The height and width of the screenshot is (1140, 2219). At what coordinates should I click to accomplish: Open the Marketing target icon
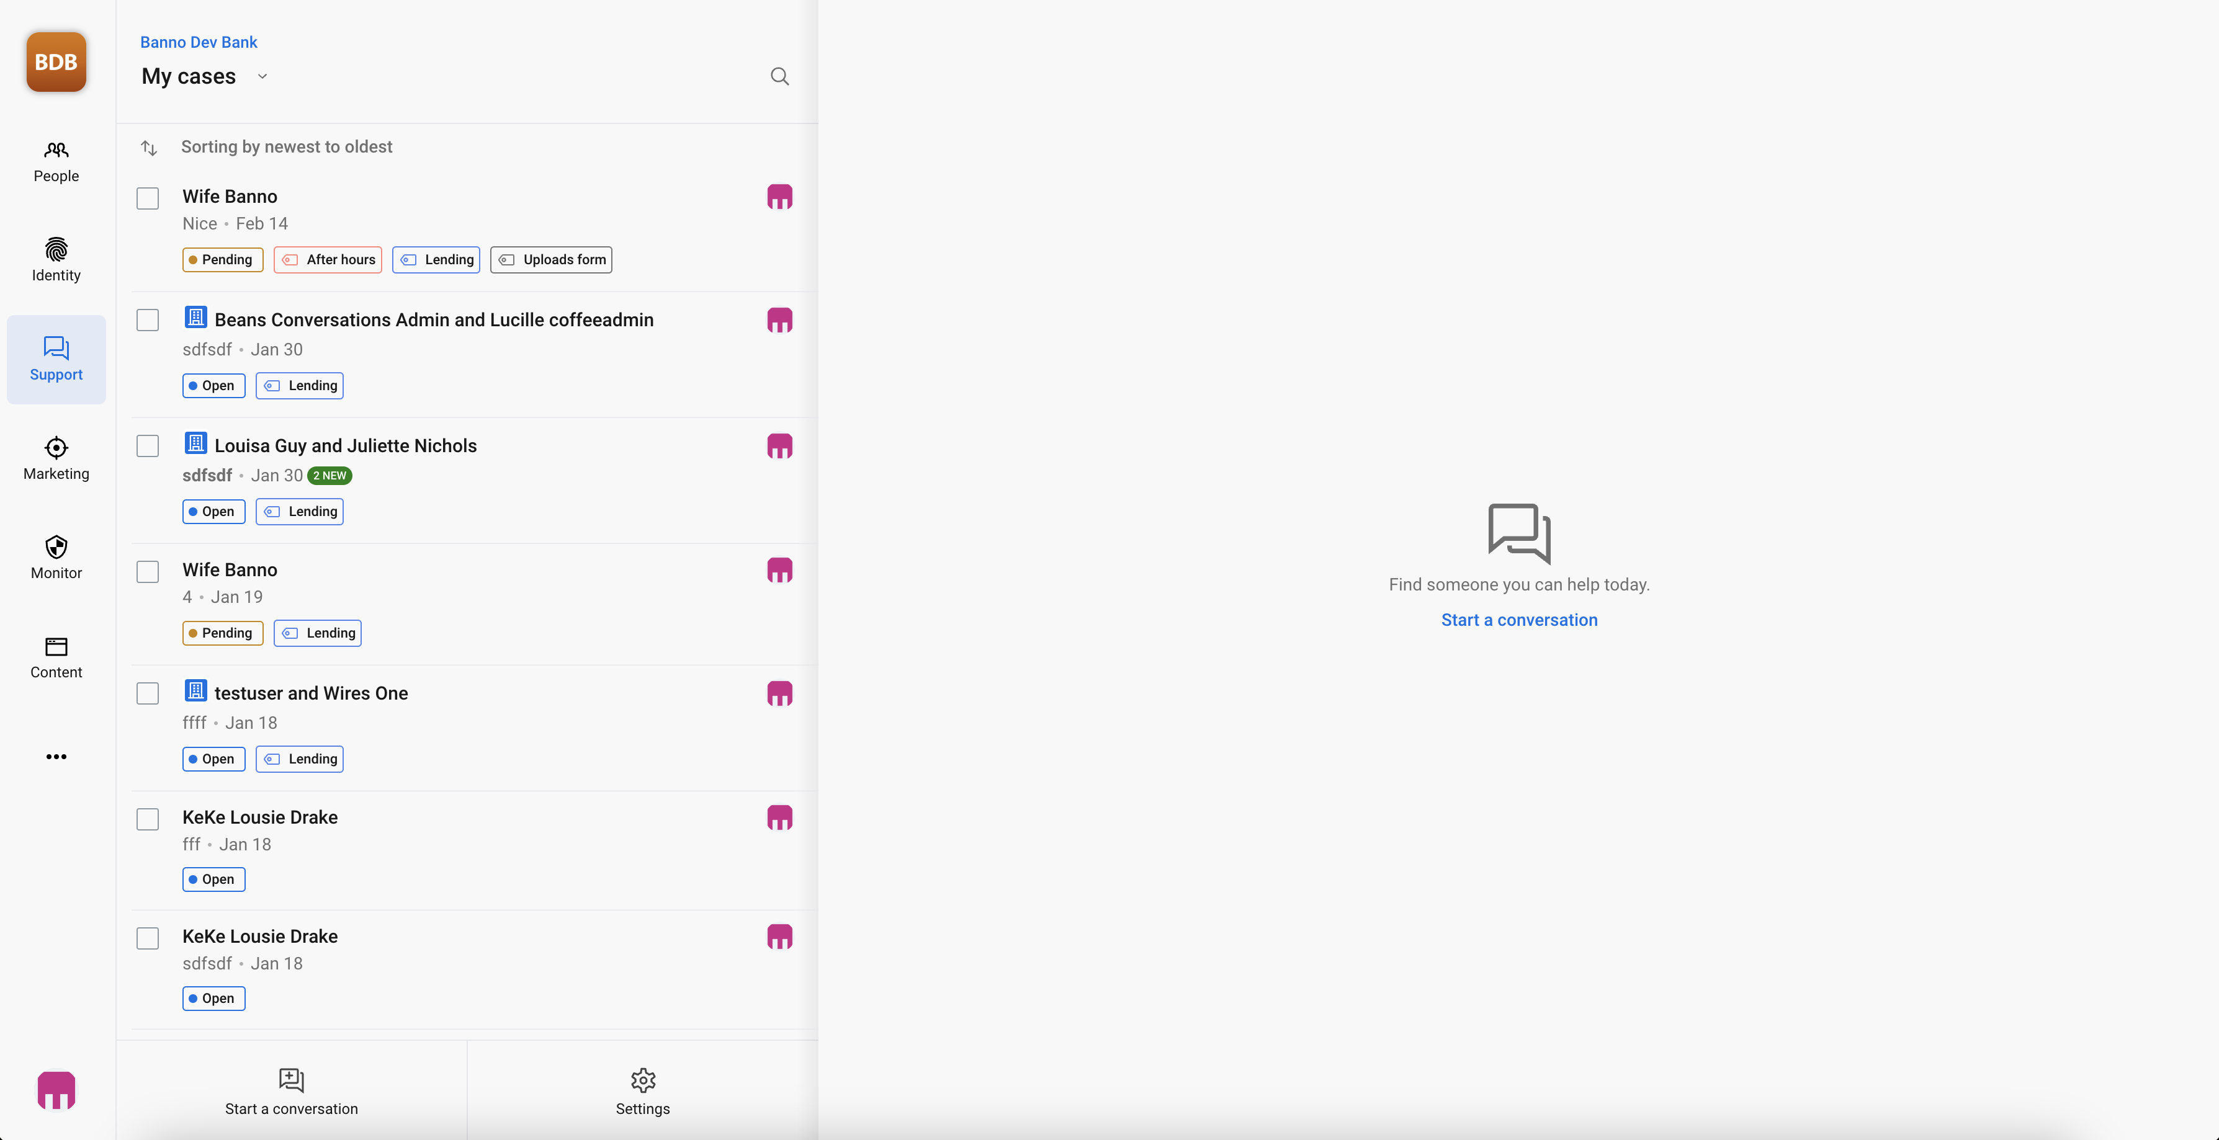click(x=56, y=448)
